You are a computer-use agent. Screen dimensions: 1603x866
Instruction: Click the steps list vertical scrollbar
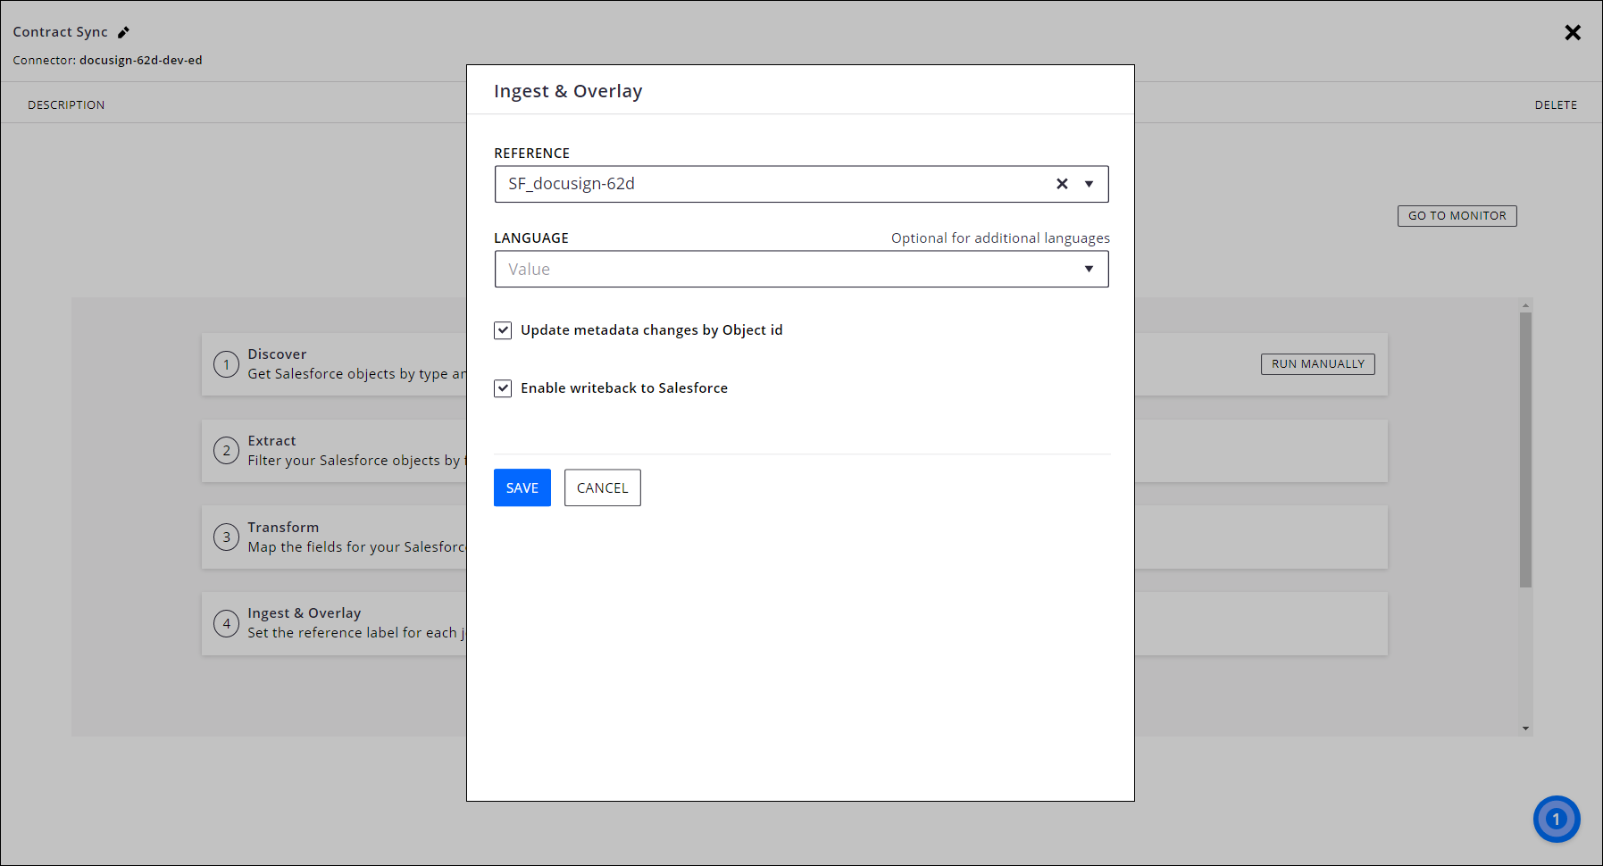[1526, 449]
